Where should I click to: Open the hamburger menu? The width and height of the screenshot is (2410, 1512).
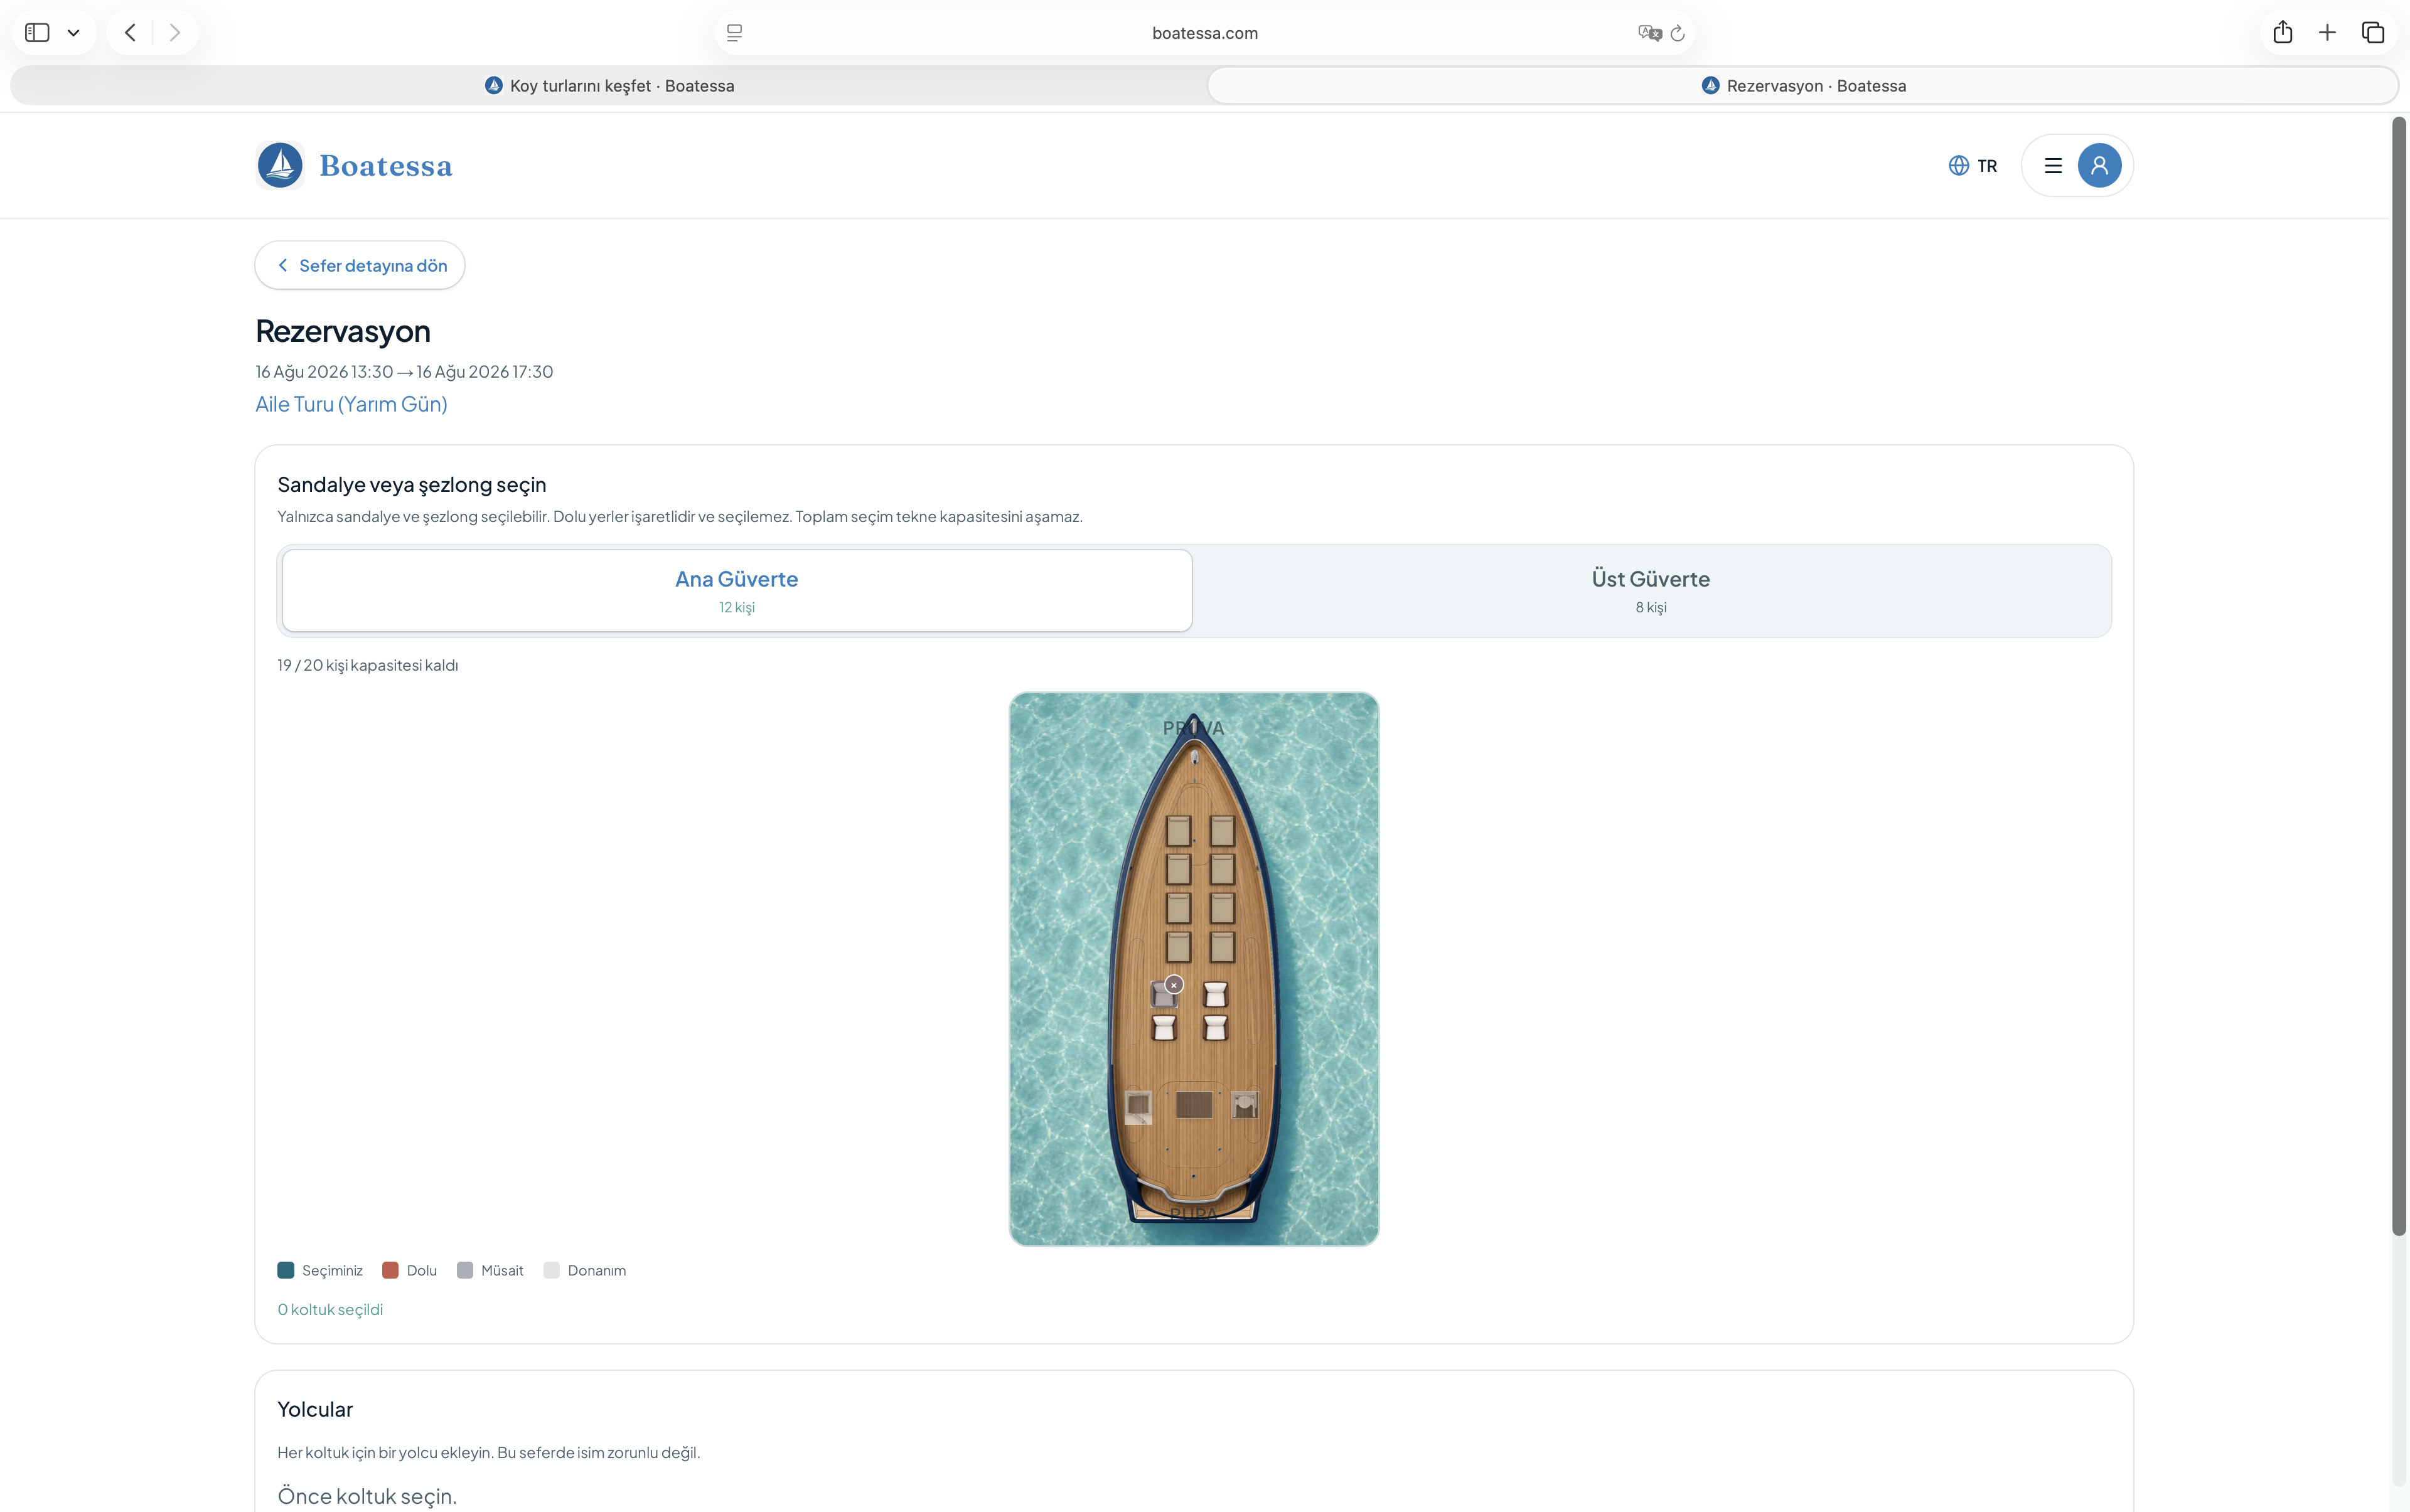2053,166
